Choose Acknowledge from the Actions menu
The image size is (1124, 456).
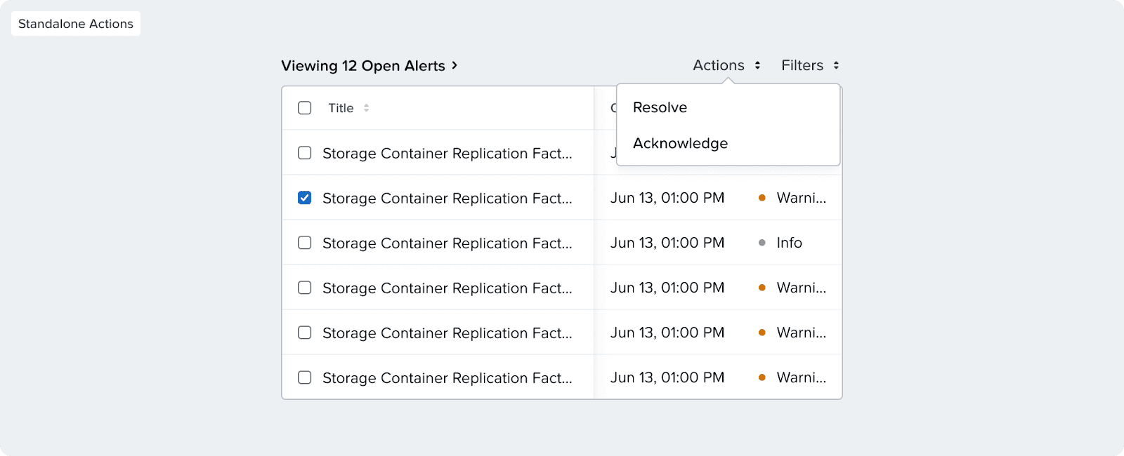coord(680,143)
